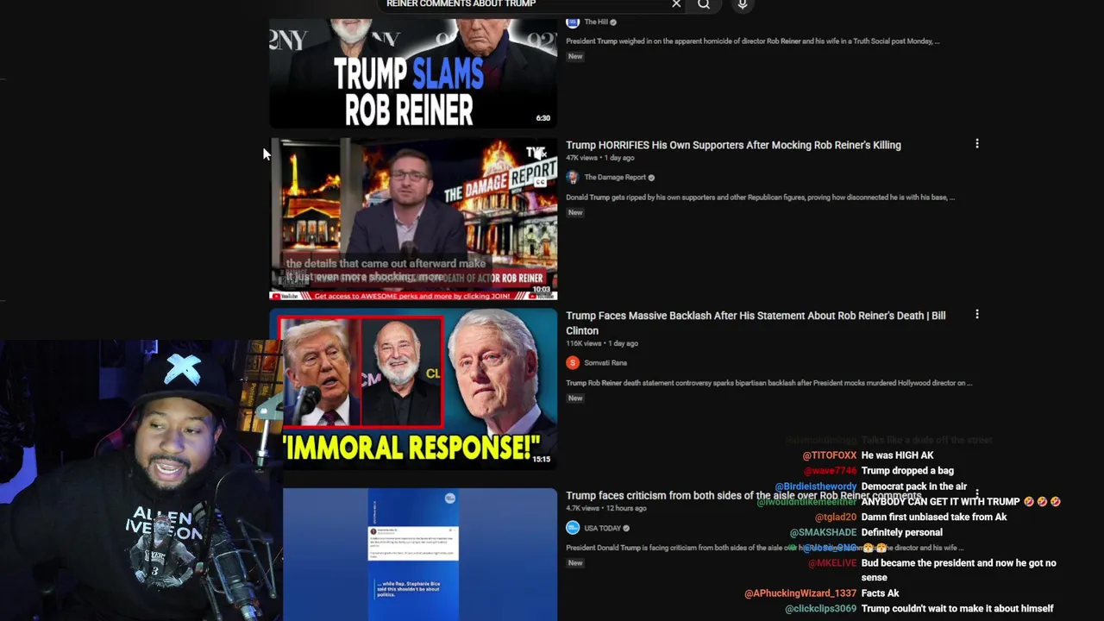1104x621 pixels.
Task: Click chat username @clickclips3069
Action: coord(821,609)
